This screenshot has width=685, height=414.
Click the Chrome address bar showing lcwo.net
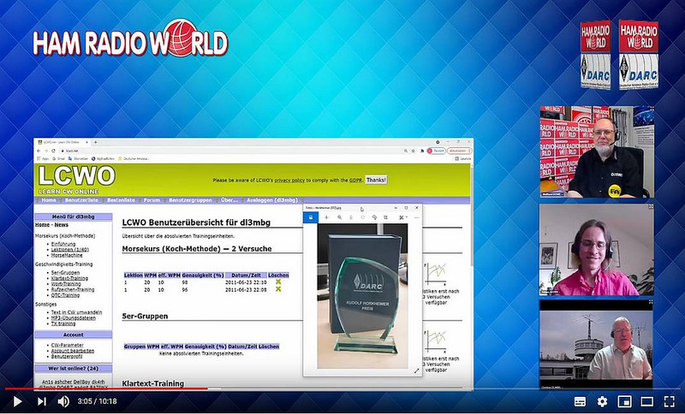[x=231, y=151]
